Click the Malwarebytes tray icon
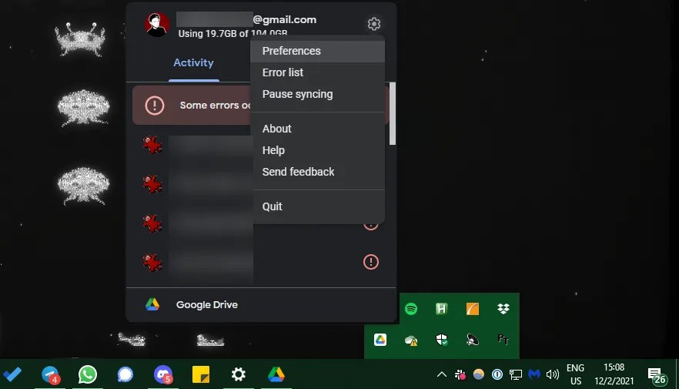Screen dimensions: 679x389 (x=534, y=374)
